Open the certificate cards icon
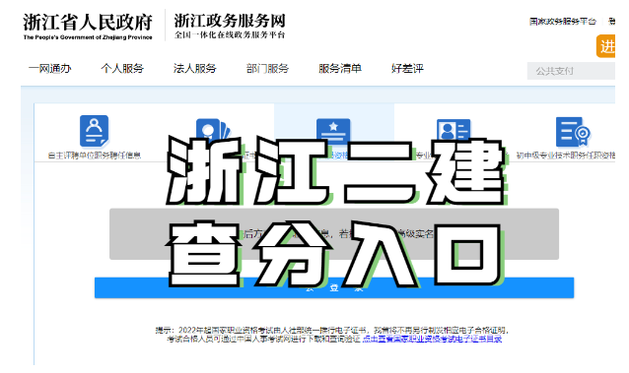629x373 pixels. tap(213, 129)
